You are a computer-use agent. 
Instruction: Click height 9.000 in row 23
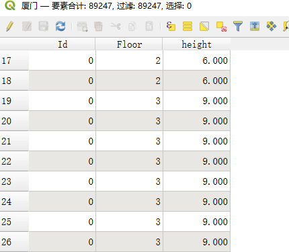point(197,181)
